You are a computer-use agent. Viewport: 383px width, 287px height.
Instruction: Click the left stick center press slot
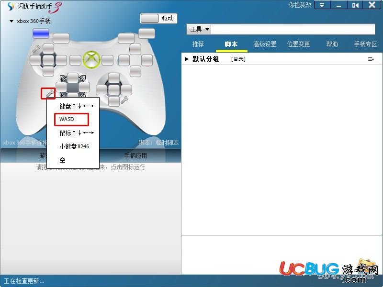point(48,60)
